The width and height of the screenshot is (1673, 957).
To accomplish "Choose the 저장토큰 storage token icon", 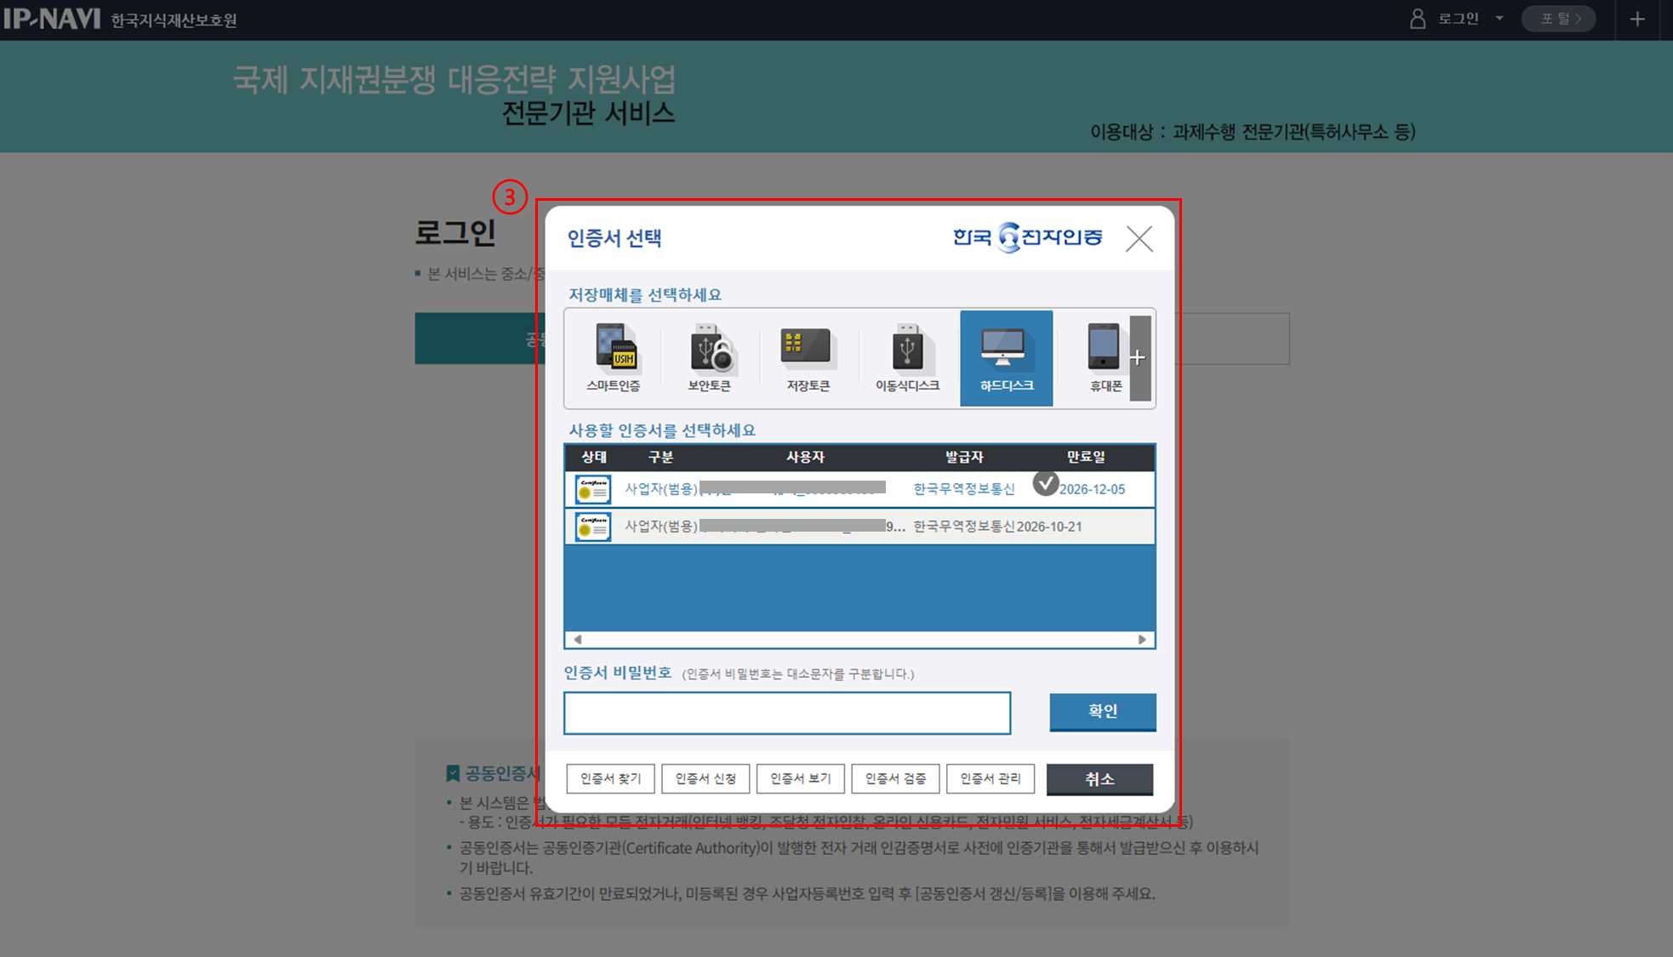I will click(807, 357).
